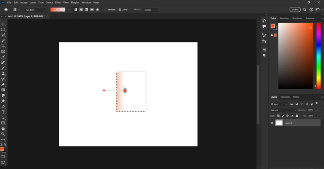Select the Hand tool
Viewport: 324px width, 169px height.
click(3, 129)
